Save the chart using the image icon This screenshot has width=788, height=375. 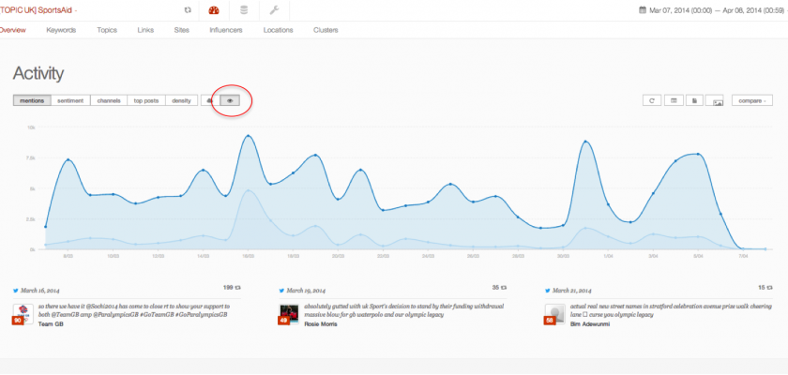(x=715, y=100)
